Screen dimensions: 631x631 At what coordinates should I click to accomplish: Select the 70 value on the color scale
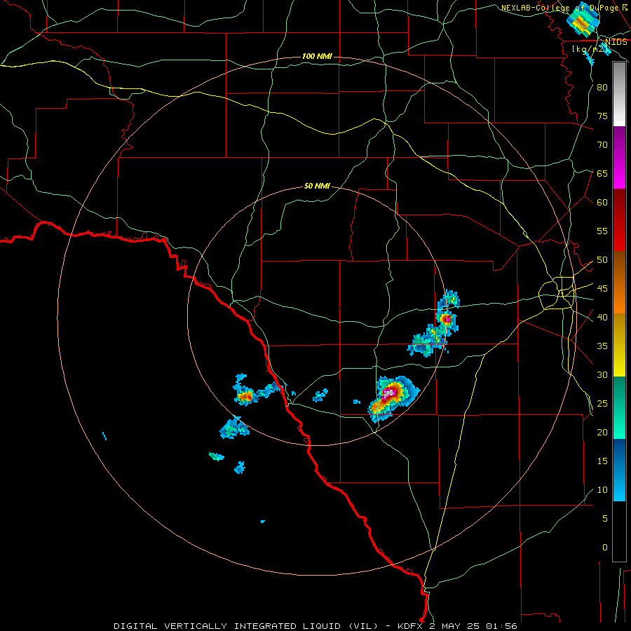coord(602,145)
